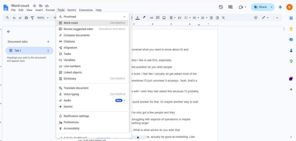Click the add comment toolbar icon
296x141 pixels.
point(158,18)
